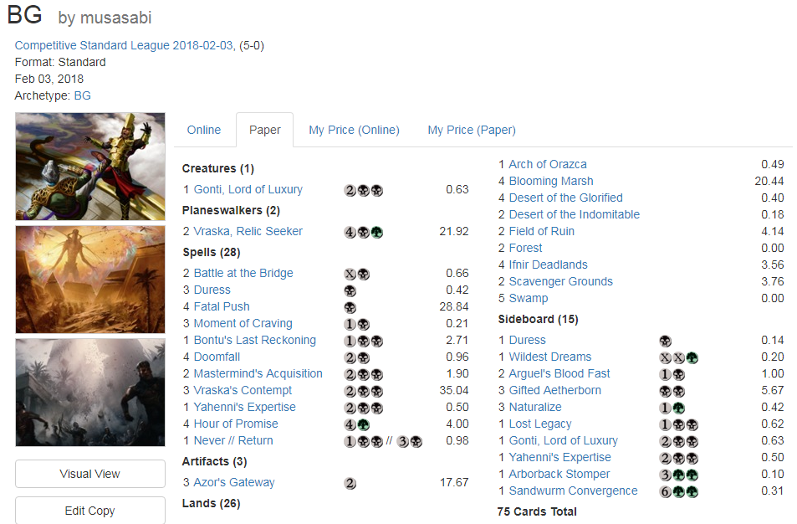
Task: Open the Competitive Standard League 2018-02-03 link
Action: [124, 45]
